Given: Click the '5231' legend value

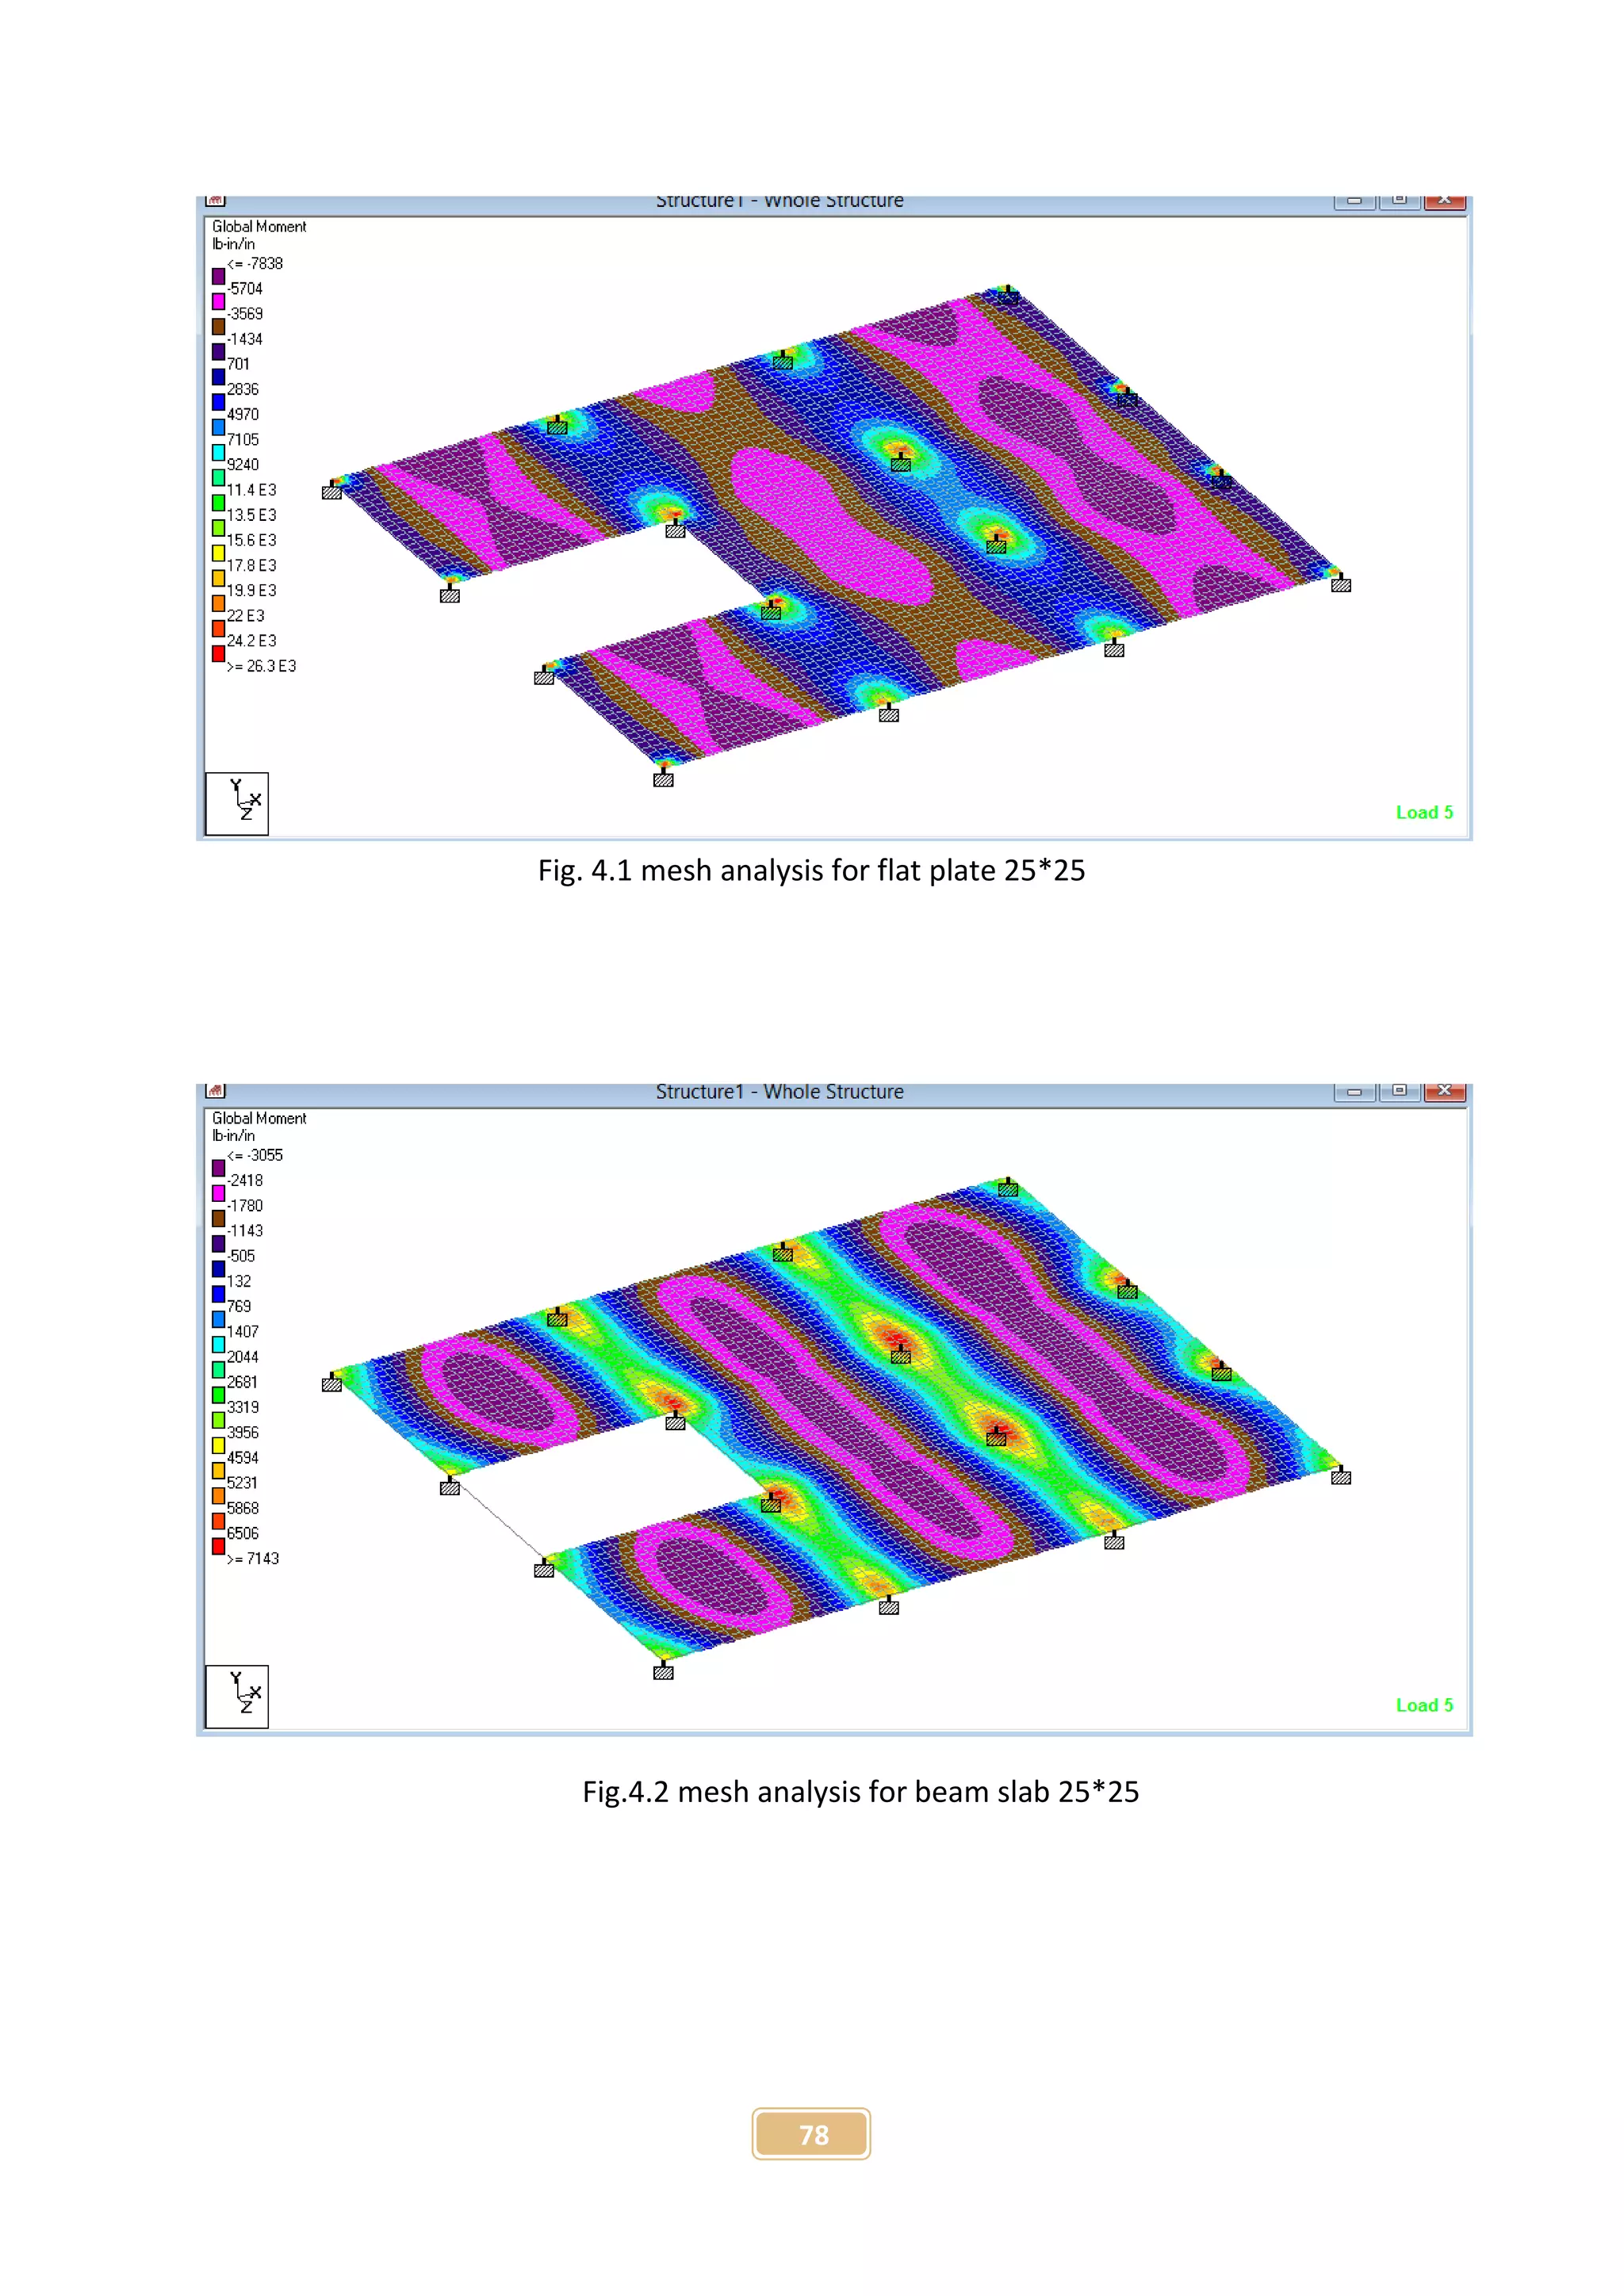Looking at the screenshot, I should 243,1483.
